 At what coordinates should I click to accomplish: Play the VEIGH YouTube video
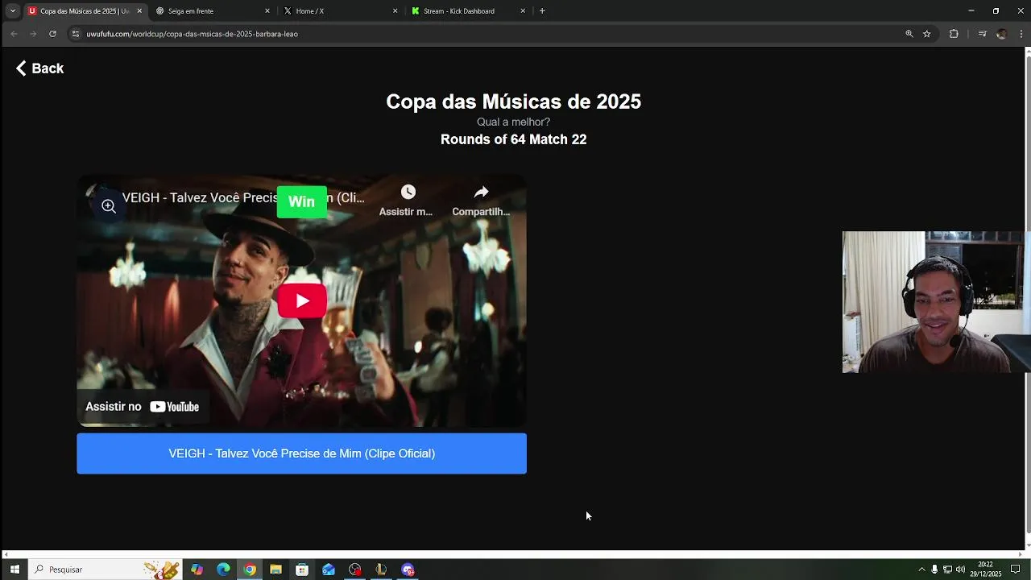(302, 300)
